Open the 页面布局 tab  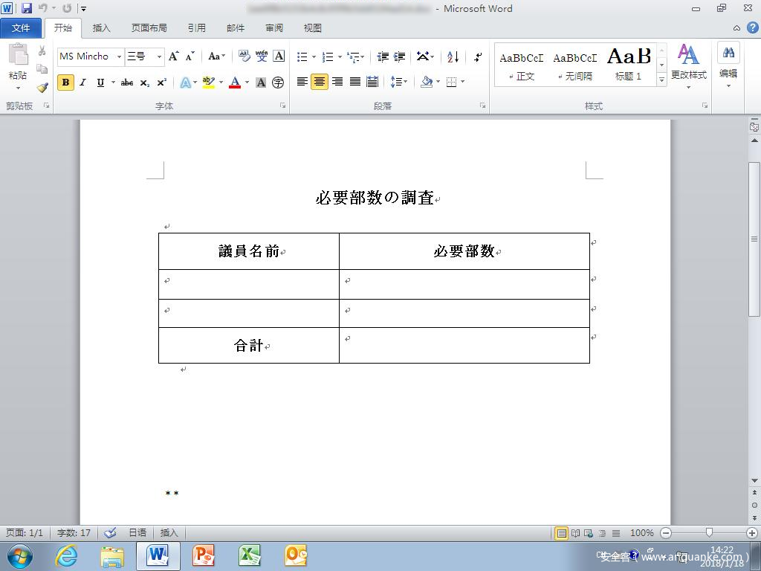[149, 28]
